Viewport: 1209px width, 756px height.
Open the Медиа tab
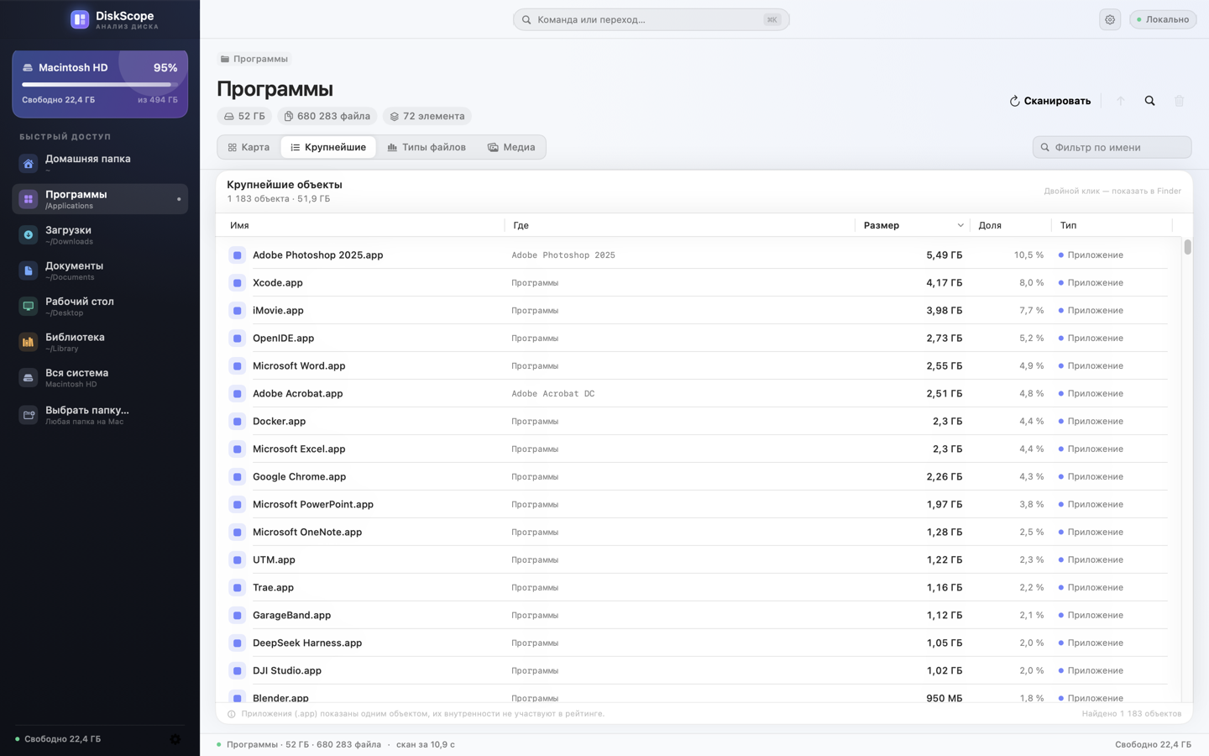pyautogui.click(x=511, y=147)
